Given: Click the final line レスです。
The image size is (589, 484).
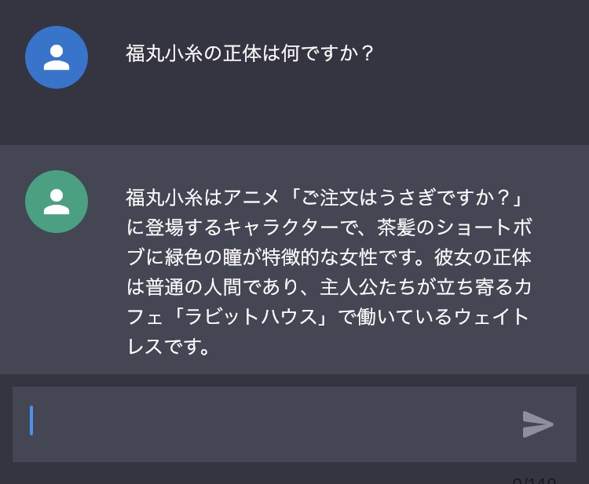Looking at the screenshot, I should [x=169, y=346].
